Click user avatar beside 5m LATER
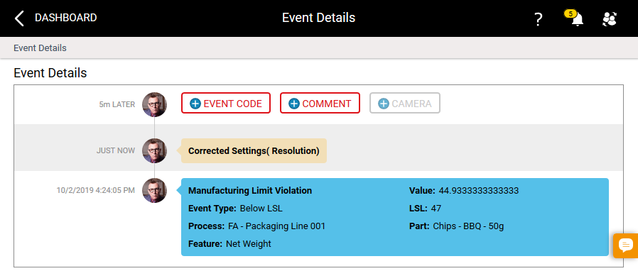 [155, 104]
